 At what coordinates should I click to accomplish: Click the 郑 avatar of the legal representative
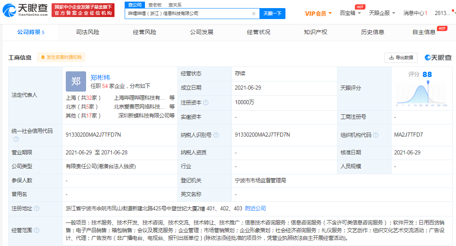coord(76,81)
